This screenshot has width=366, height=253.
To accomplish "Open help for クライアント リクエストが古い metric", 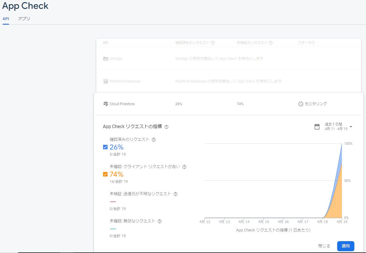I will (184, 167).
